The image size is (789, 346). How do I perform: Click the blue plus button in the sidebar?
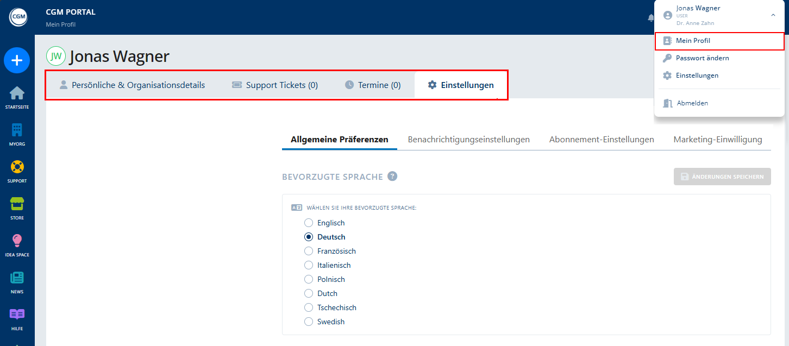[17, 60]
